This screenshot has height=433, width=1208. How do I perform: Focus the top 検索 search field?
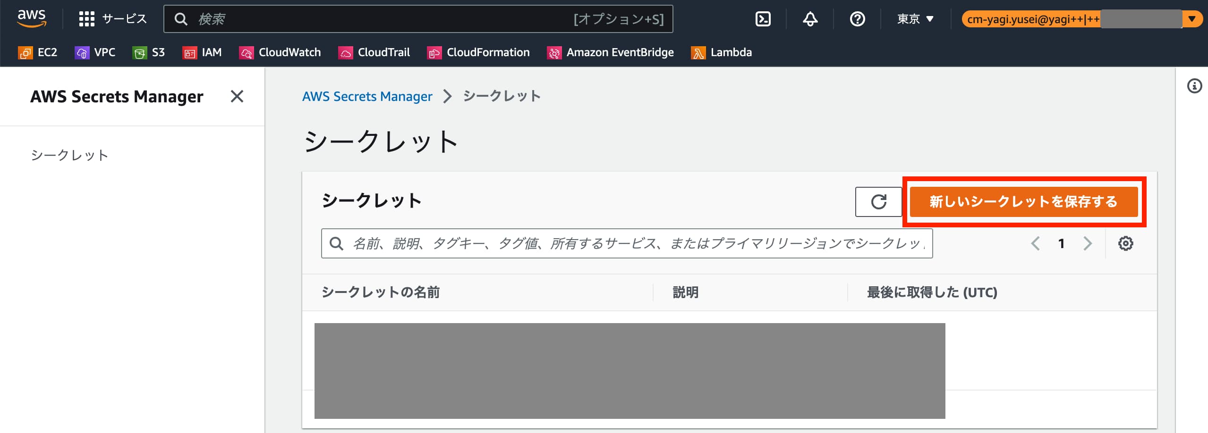tap(418, 19)
